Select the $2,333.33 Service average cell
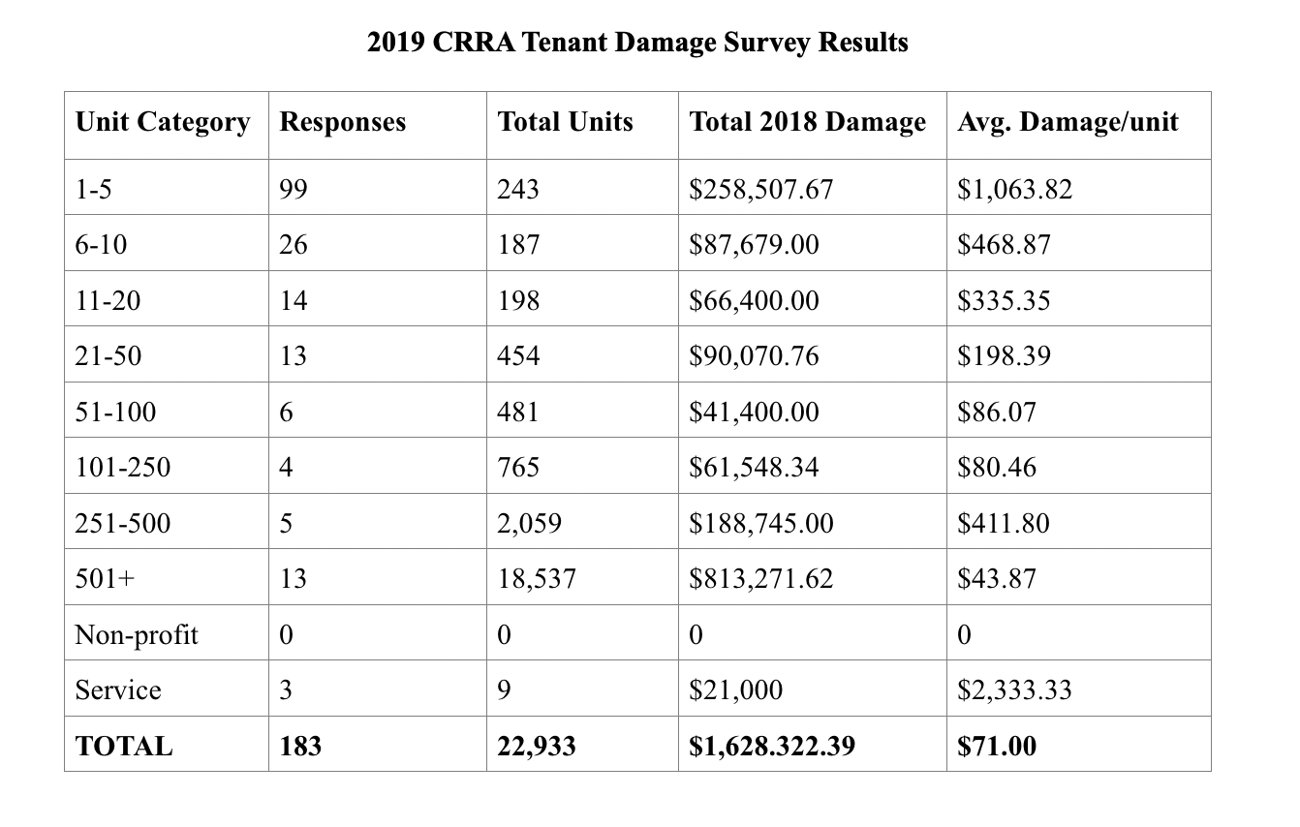The width and height of the screenshot is (1300, 827). click(x=1078, y=689)
